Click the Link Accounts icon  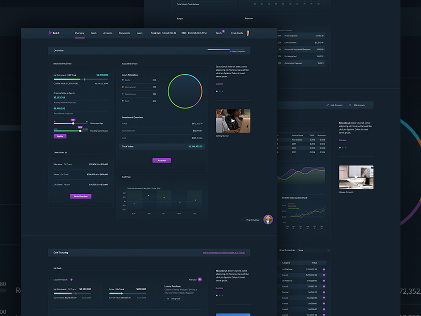(x=327, y=105)
